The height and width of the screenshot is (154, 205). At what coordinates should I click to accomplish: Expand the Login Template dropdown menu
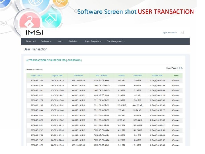coord(93,41)
